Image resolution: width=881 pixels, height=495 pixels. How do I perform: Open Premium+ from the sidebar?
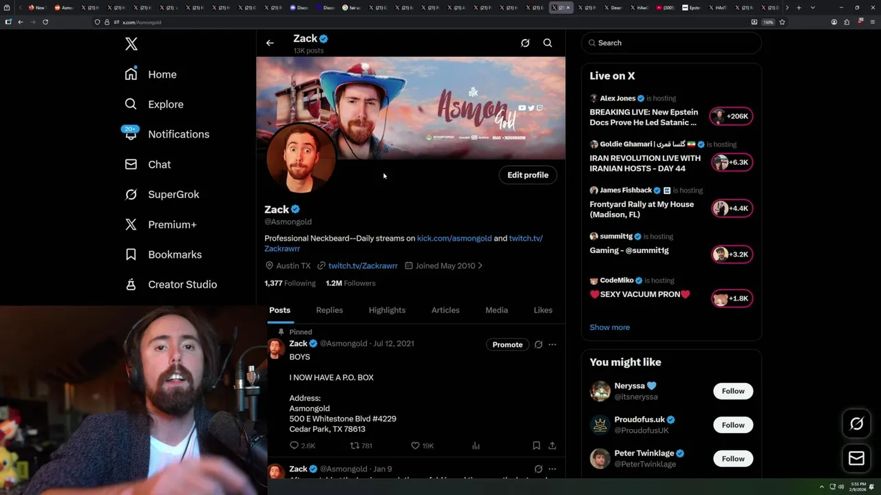pyautogui.click(x=160, y=224)
